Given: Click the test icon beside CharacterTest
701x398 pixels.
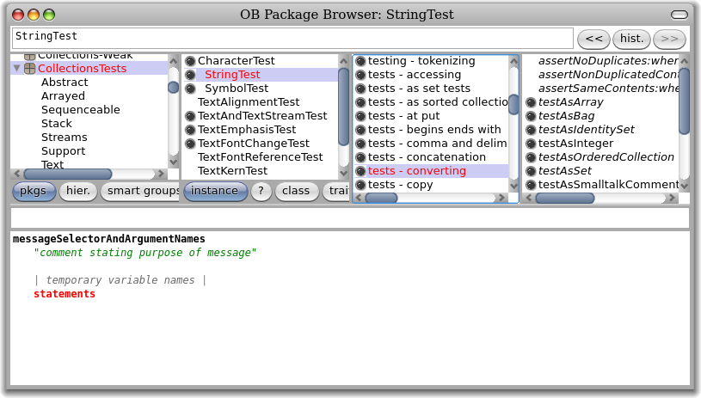Looking at the screenshot, I should [x=190, y=61].
